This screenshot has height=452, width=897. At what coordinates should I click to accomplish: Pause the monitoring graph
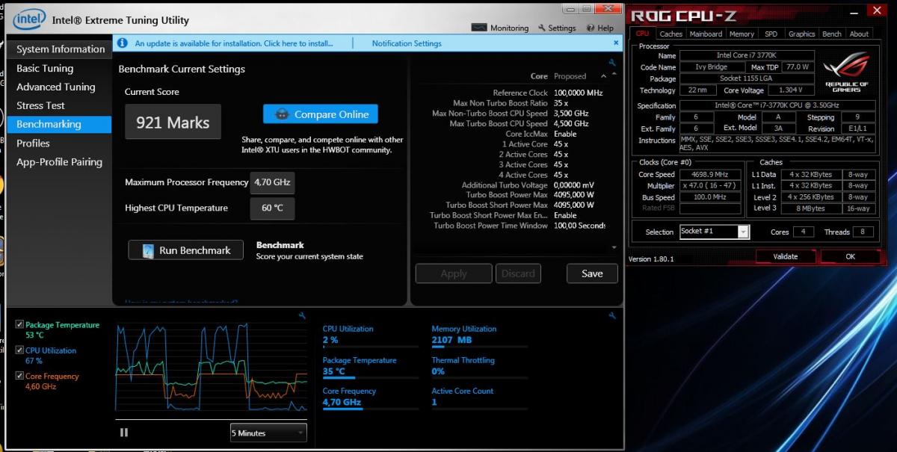tap(124, 432)
